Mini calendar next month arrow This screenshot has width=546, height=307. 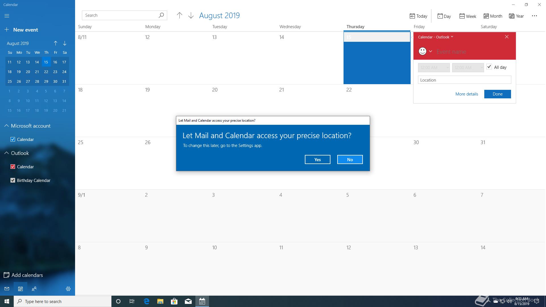point(65,43)
